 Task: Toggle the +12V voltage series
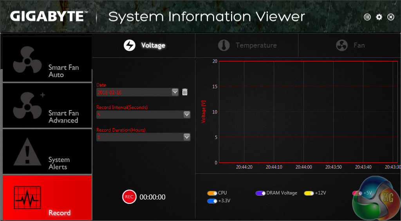pyautogui.click(x=309, y=193)
